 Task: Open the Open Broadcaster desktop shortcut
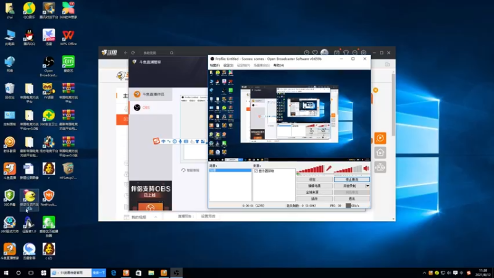pos(49,66)
